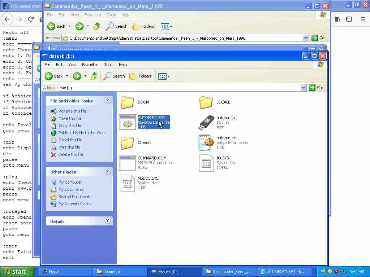The width and height of the screenshot is (370, 277).
Task: Open View menu in dosusb window
Action: pyautogui.click(x=72, y=65)
